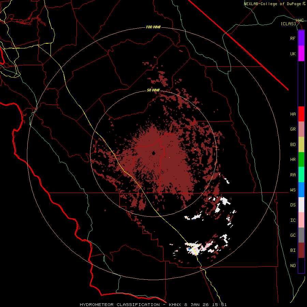
Task: Select the GR salmon legend swatch
Action: [x=301, y=129]
